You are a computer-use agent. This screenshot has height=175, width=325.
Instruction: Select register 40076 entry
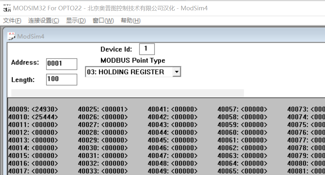tap(306, 132)
